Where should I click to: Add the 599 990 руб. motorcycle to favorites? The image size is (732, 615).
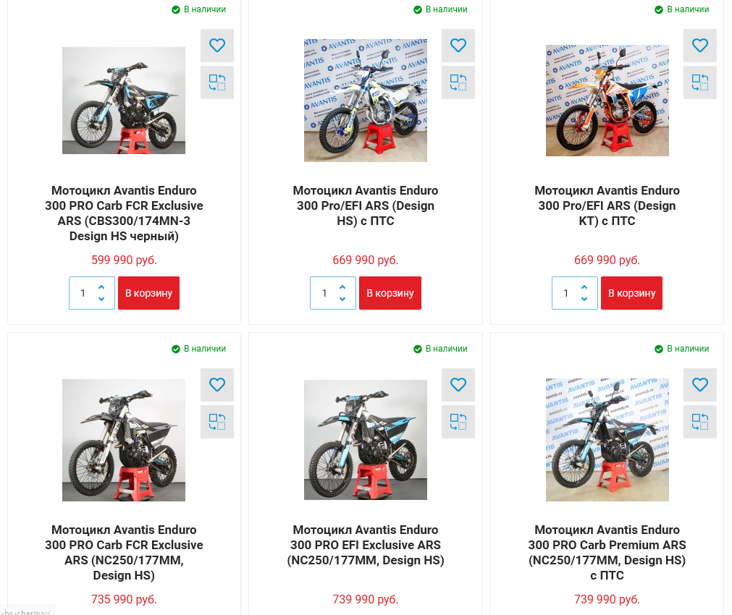(x=217, y=46)
